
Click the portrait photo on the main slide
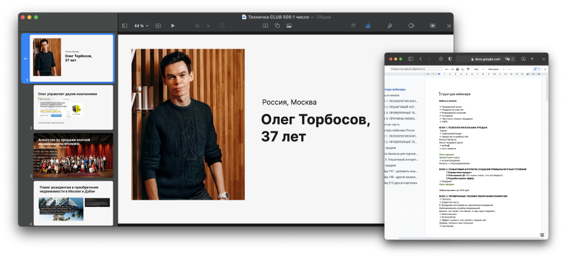tap(188, 124)
